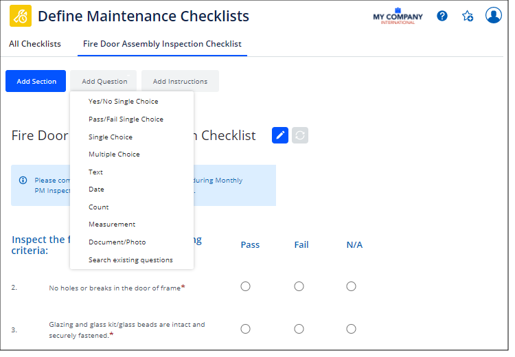Click the yellow maintenance app icon
515x357 pixels.
click(x=21, y=16)
